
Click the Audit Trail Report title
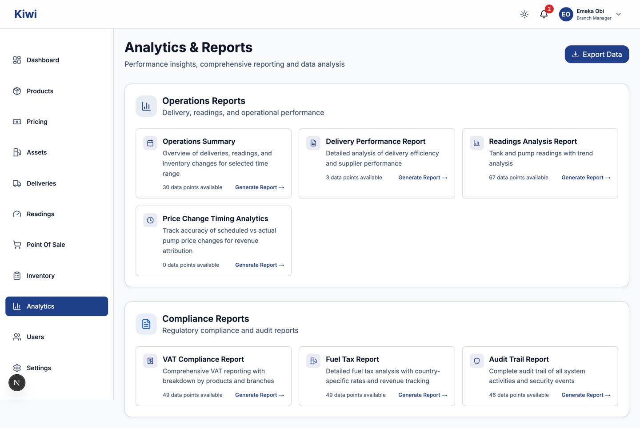(x=519, y=359)
